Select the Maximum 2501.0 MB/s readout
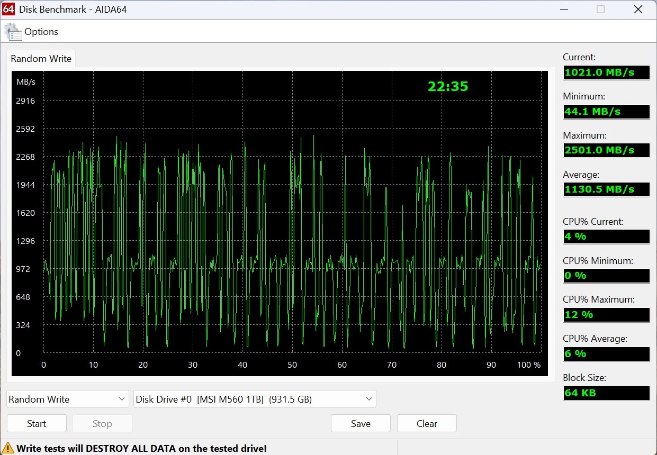657x455 pixels. point(606,150)
